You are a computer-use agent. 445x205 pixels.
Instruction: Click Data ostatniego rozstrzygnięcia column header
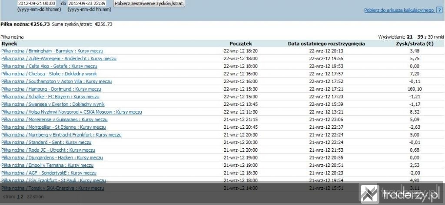click(326, 44)
